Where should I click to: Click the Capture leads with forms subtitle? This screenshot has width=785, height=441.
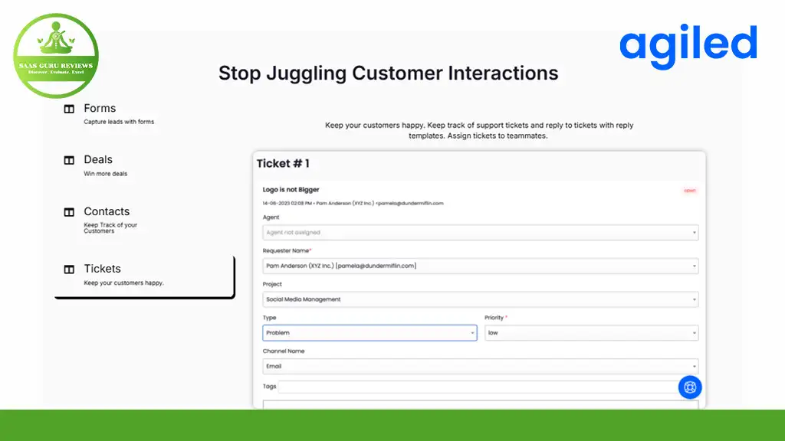point(119,122)
